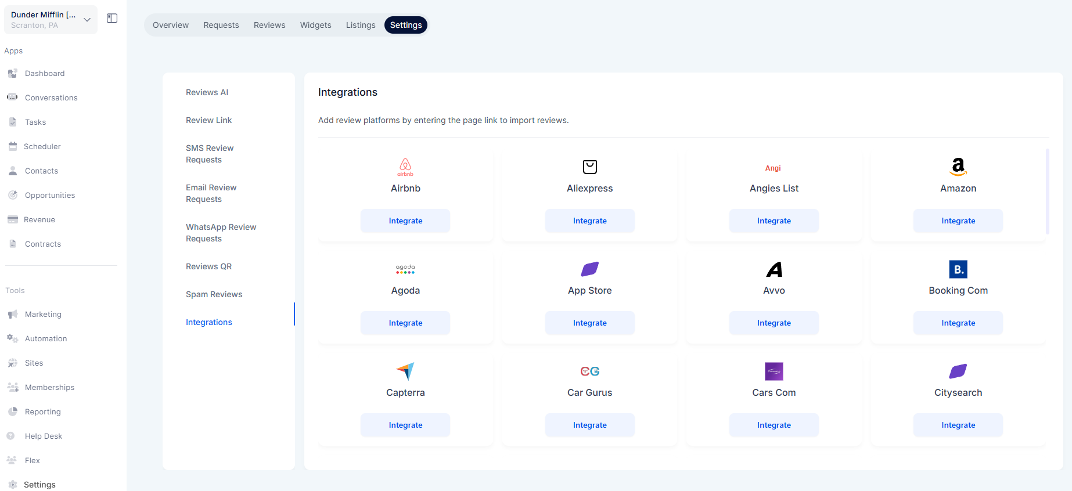Go to the Listings tab

pos(361,25)
